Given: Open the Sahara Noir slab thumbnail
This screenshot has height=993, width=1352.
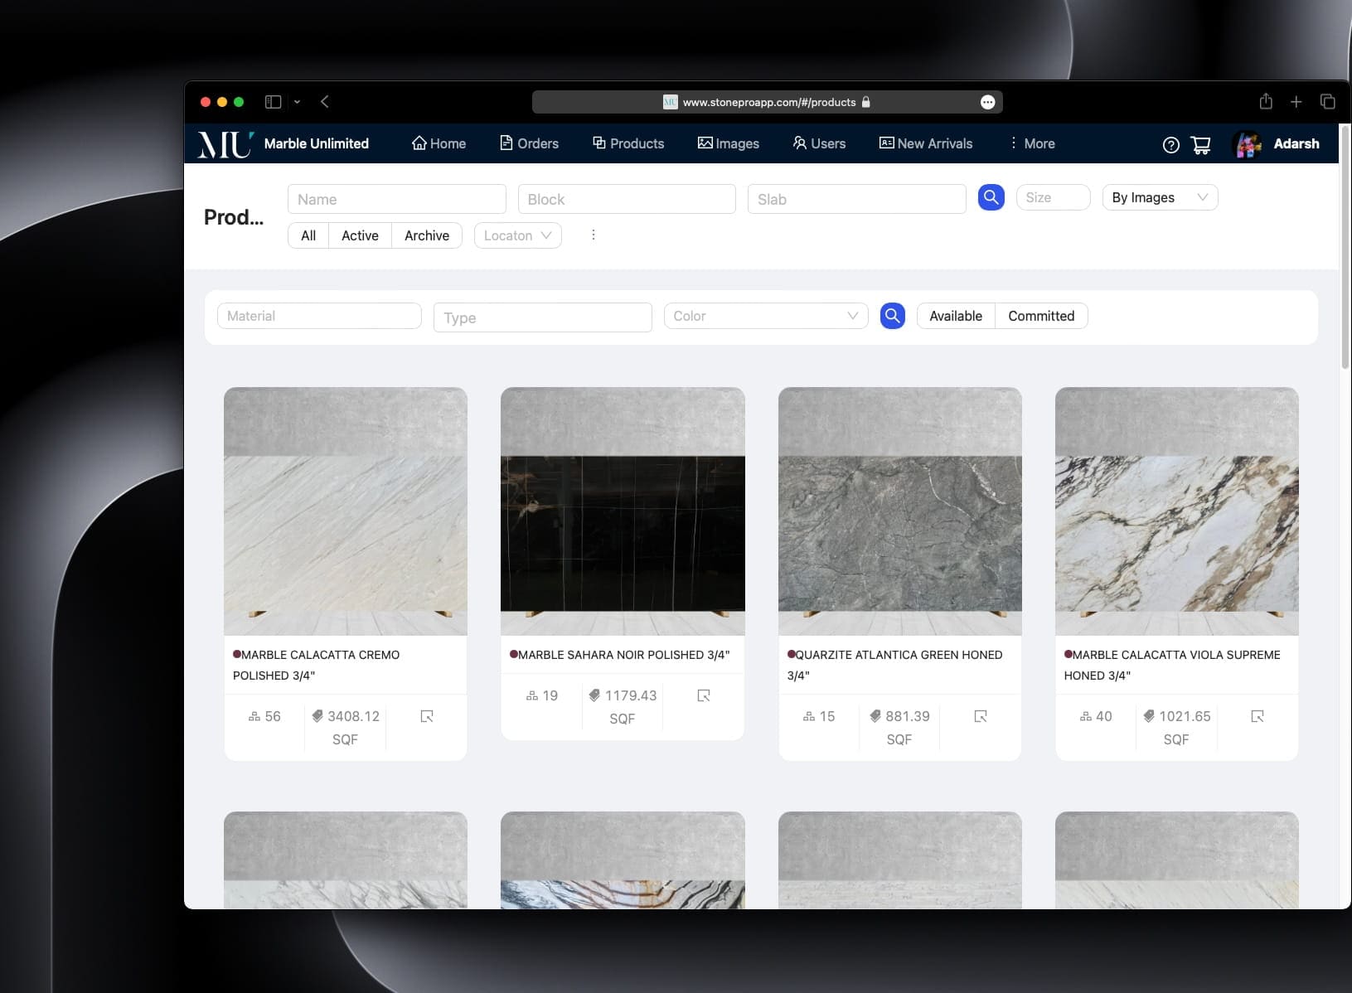Looking at the screenshot, I should pos(623,511).
